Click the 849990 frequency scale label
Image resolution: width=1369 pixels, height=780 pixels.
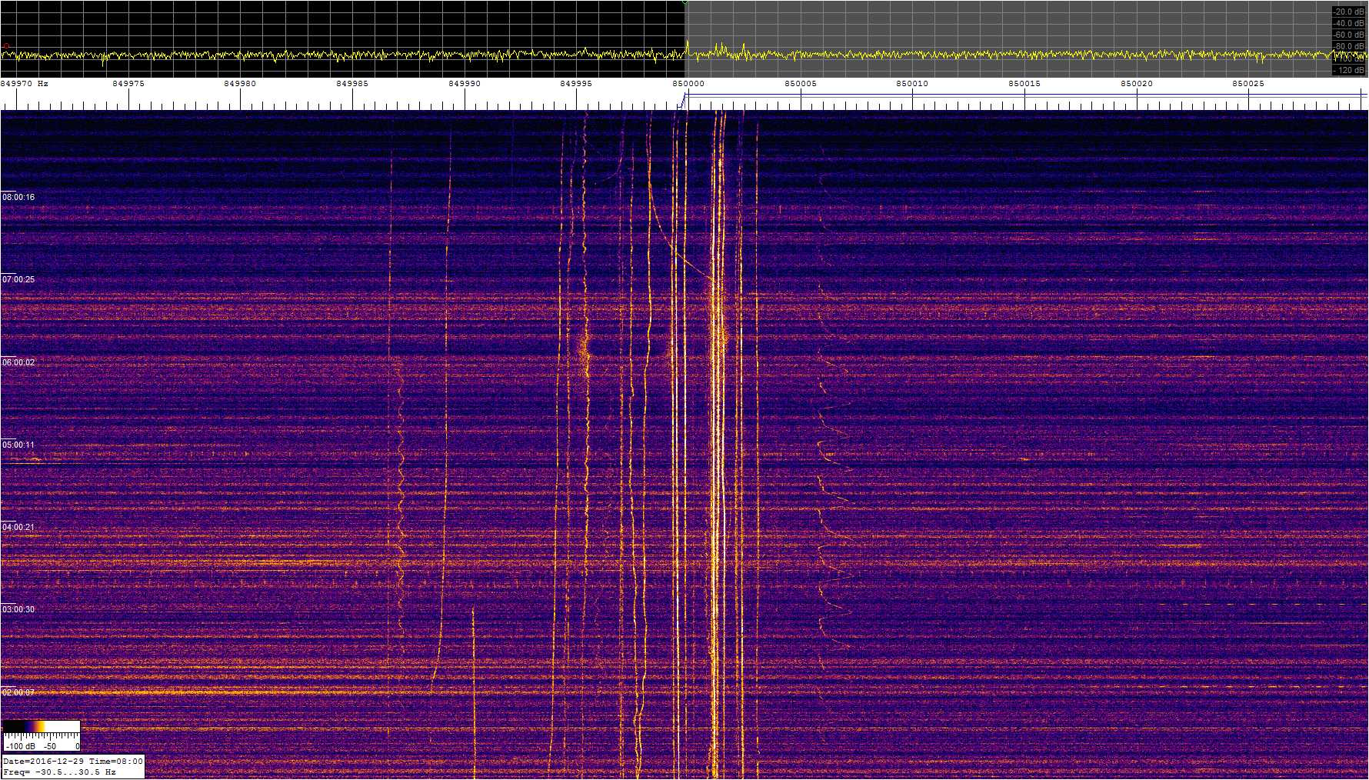click(465, 83)
